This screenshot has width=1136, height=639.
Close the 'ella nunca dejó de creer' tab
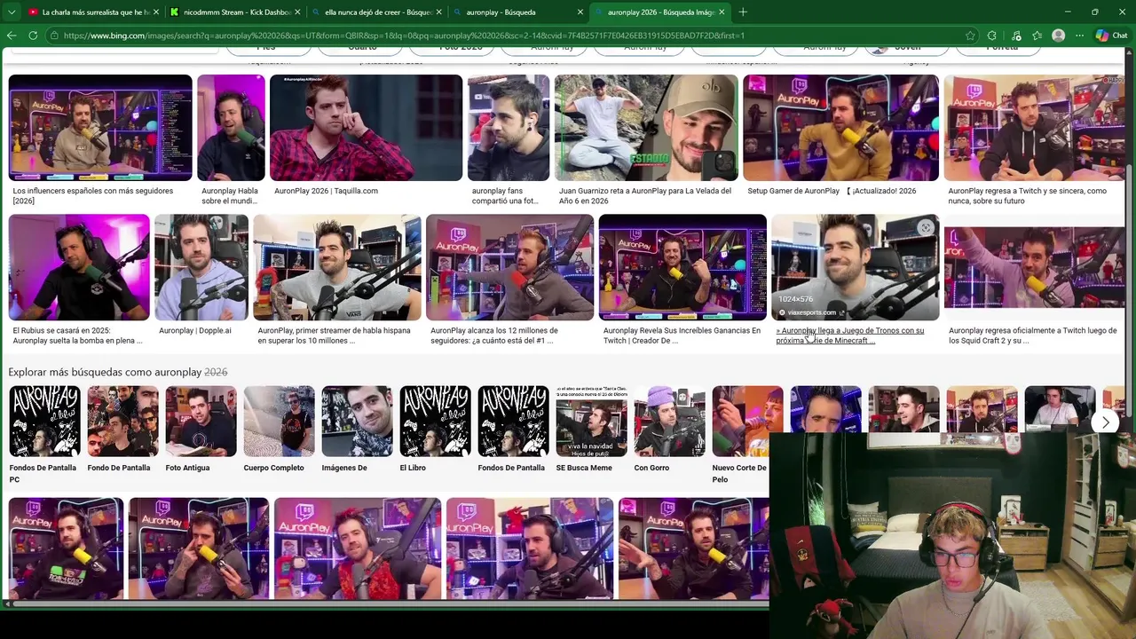tap(439, 12)
